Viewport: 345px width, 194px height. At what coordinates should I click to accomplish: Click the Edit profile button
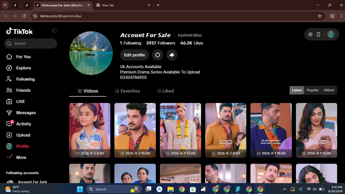(134, 55)
